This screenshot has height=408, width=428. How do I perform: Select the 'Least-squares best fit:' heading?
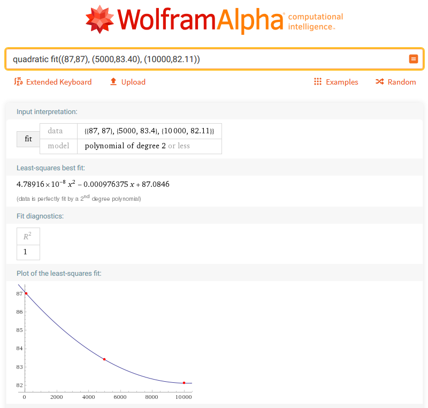coord(51,168)
